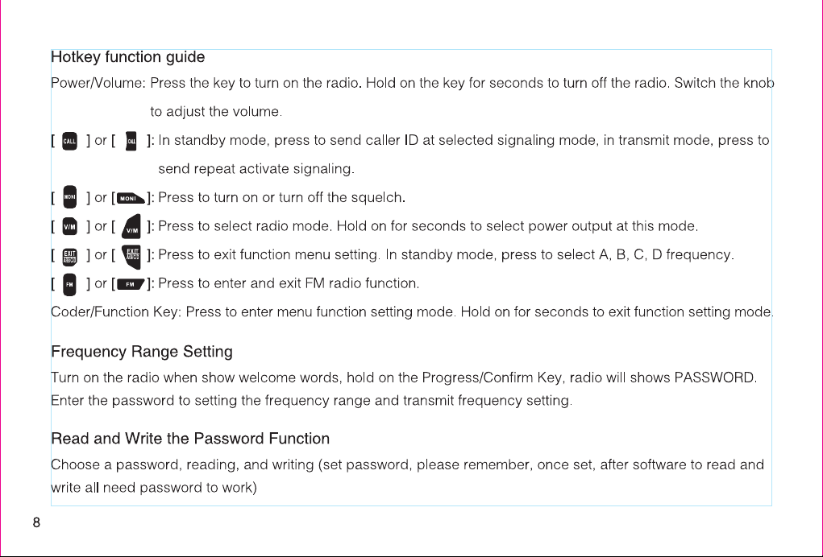The height and width of the screenshot is (557, 823).
Task: Click the front FM key icon
Action: tap(69, 284)
